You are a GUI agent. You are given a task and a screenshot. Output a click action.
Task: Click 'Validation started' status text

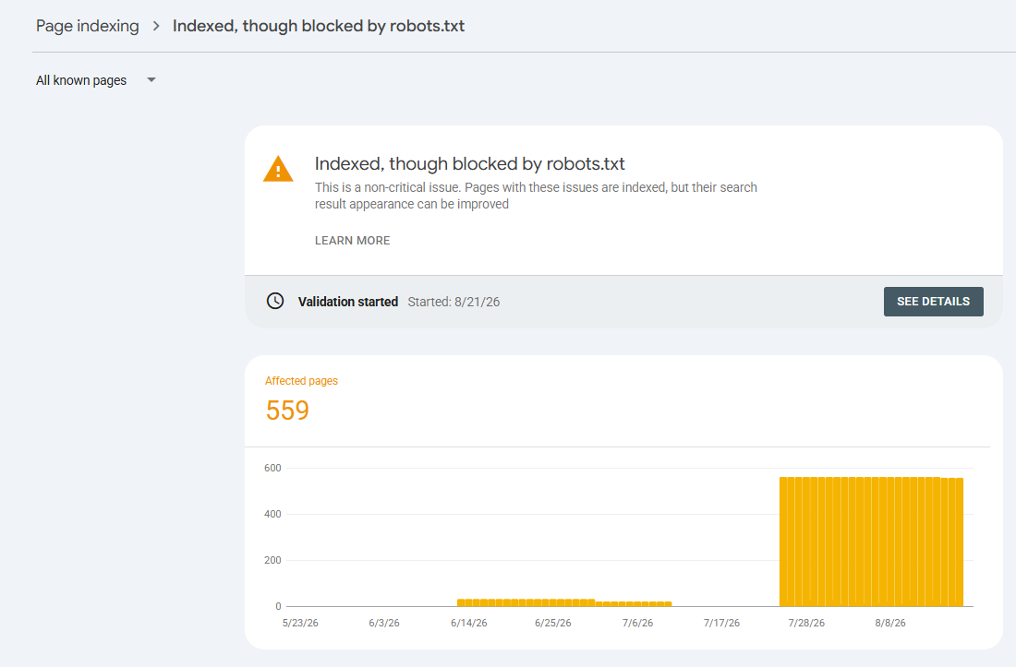click(348, 302)
